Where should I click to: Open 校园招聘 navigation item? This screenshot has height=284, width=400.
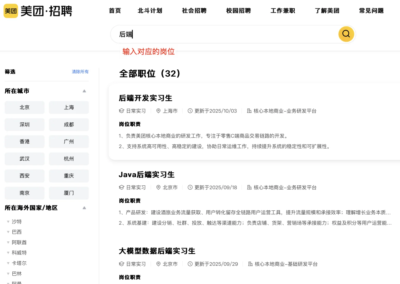[x=238, y=11]
